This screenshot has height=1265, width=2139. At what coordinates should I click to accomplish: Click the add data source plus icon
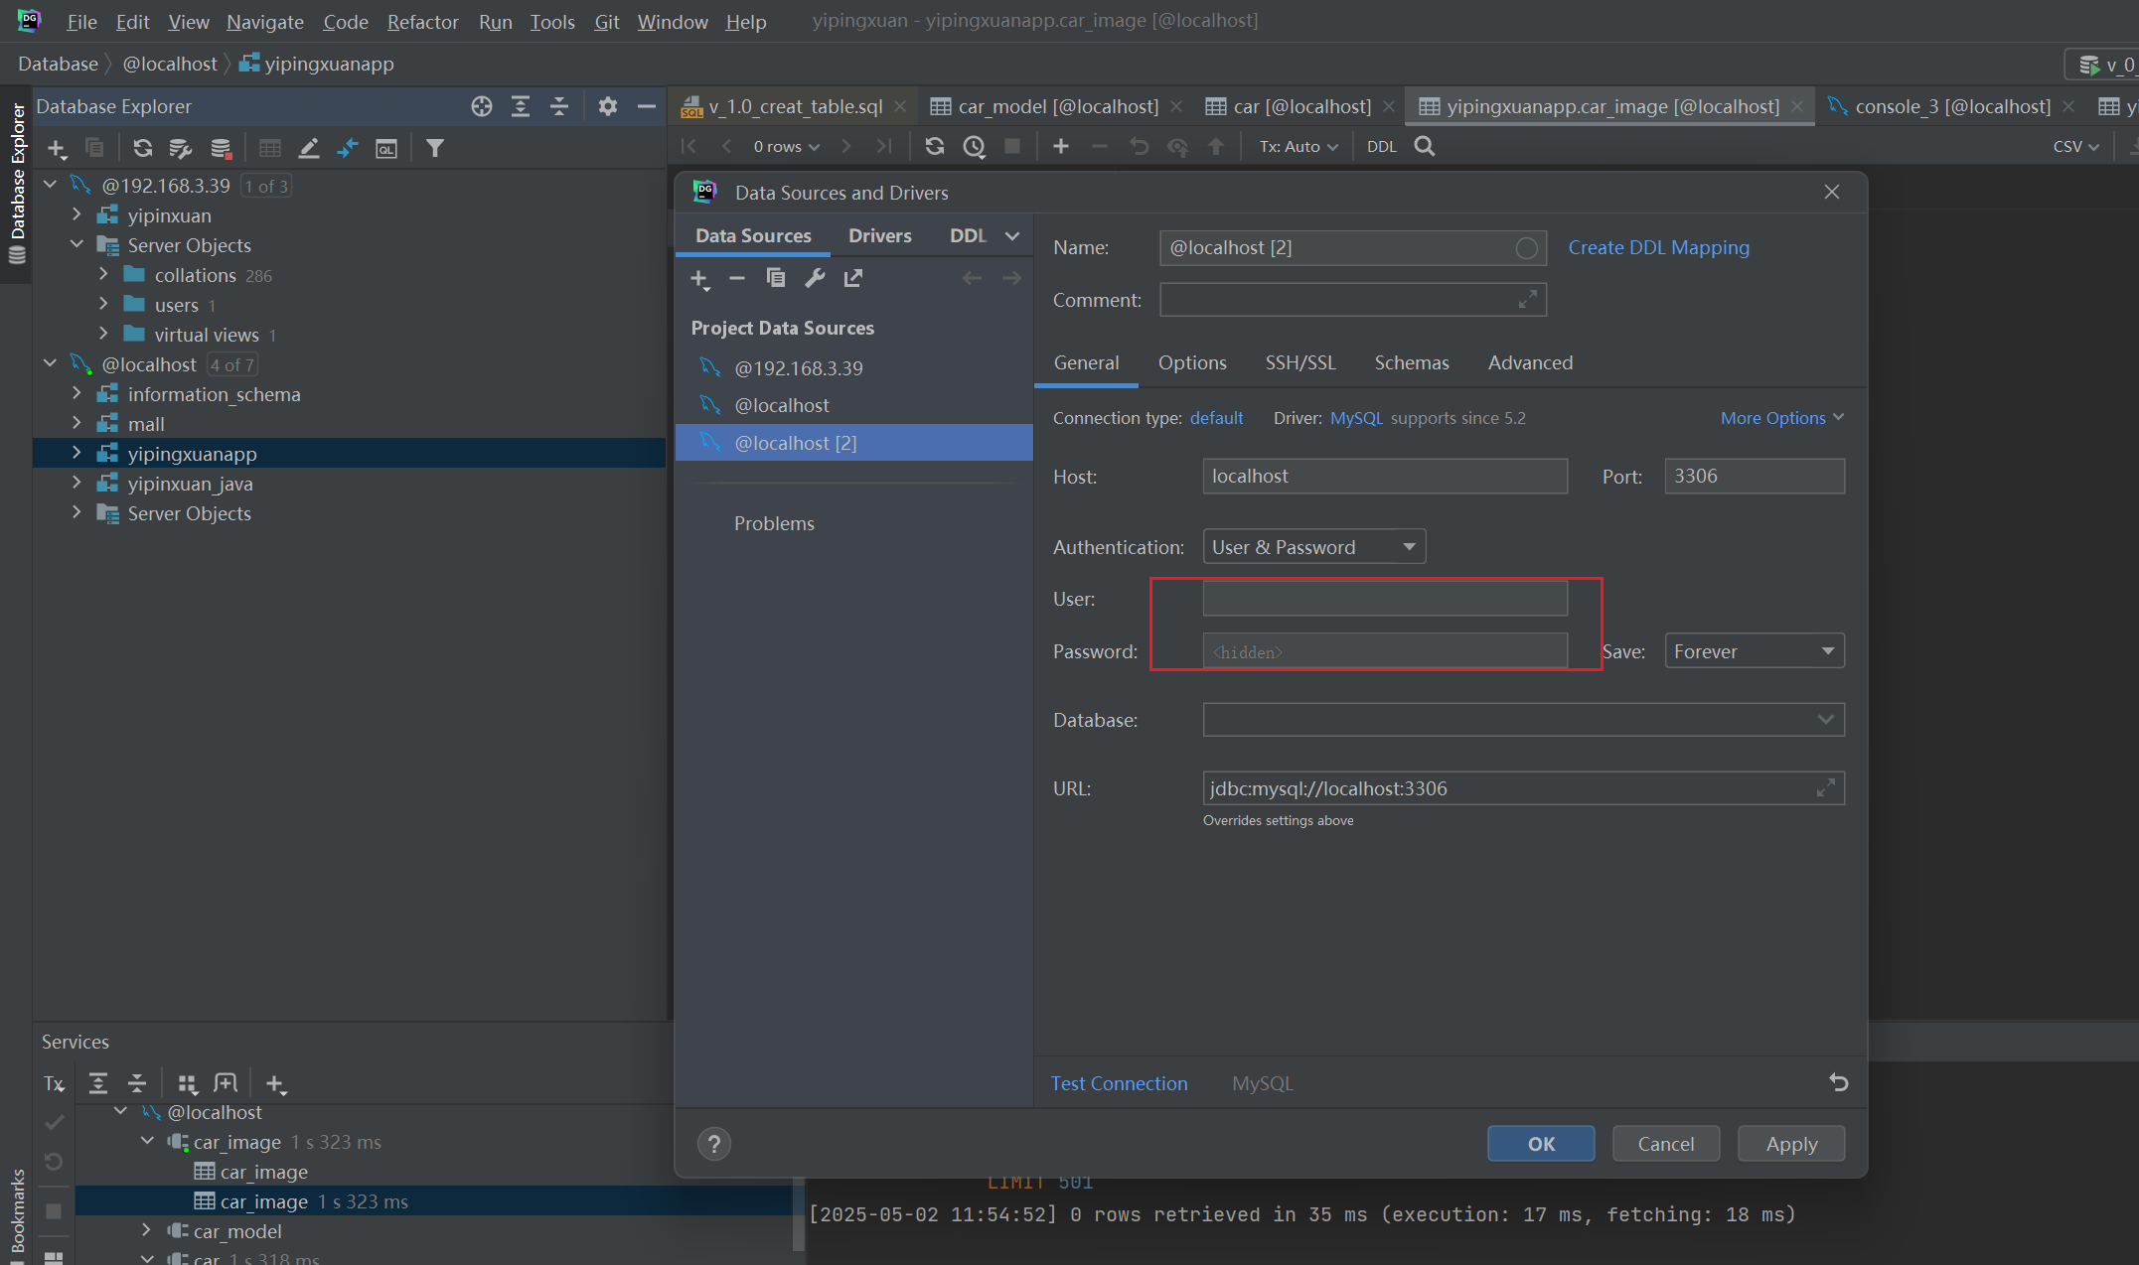(x=699, y=279)
